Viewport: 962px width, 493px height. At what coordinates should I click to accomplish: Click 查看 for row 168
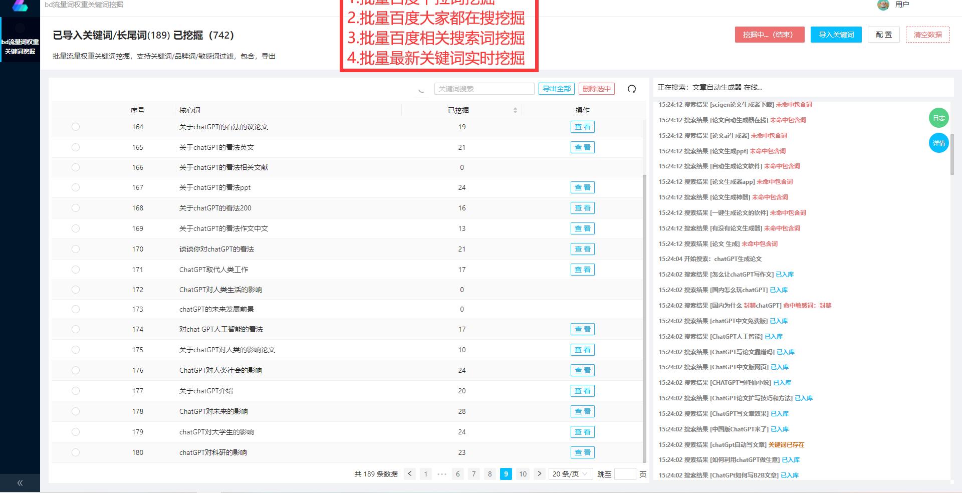(582, 208)
